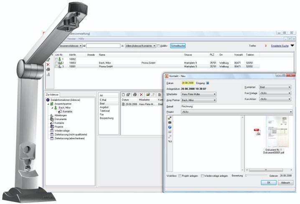Click the PDF icon in the Kontakt dialog
The height and width of the screenshot is (204, 300).
pyautogui.click(x=257, y=132)
